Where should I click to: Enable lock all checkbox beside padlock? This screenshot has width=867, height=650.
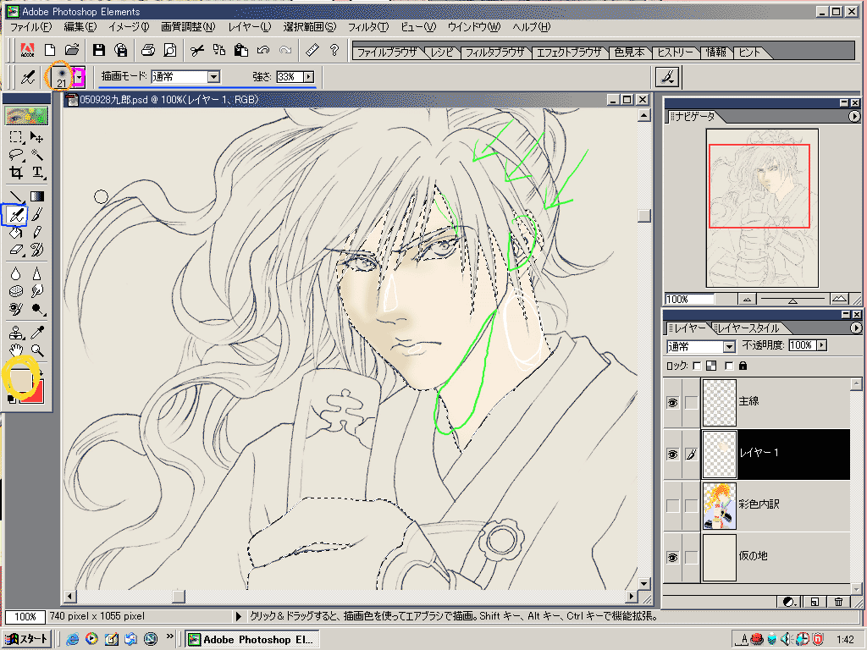(729, 366)
